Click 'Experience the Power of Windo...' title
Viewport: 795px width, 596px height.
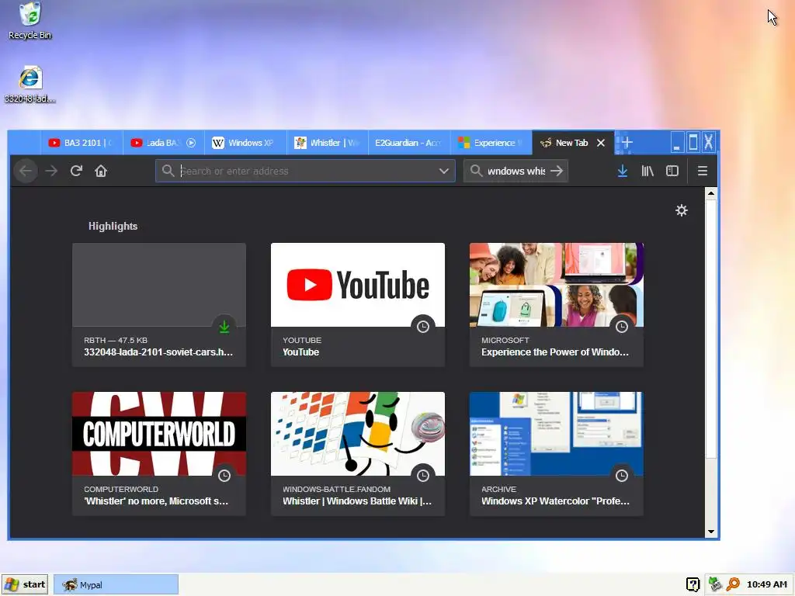555,352
